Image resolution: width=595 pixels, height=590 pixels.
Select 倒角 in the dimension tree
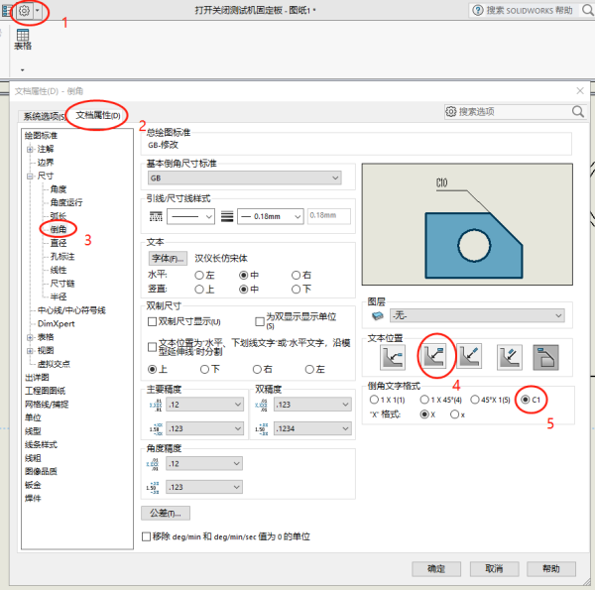[59, 229]
